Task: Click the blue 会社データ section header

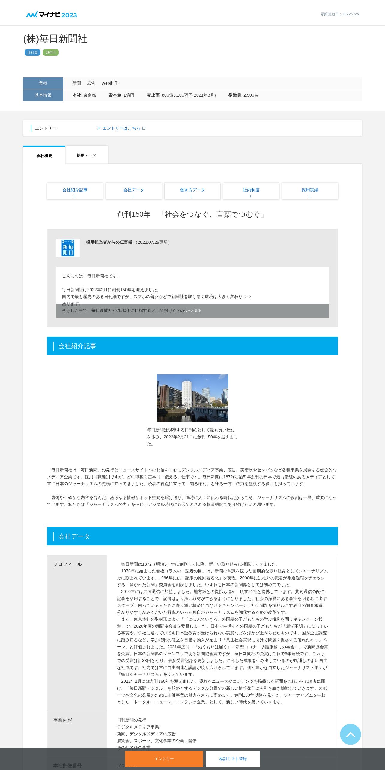Action: tap(192, 536)
